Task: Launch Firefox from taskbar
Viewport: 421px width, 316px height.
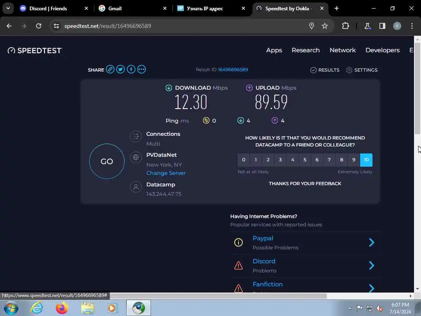Action: pos(62,308)
